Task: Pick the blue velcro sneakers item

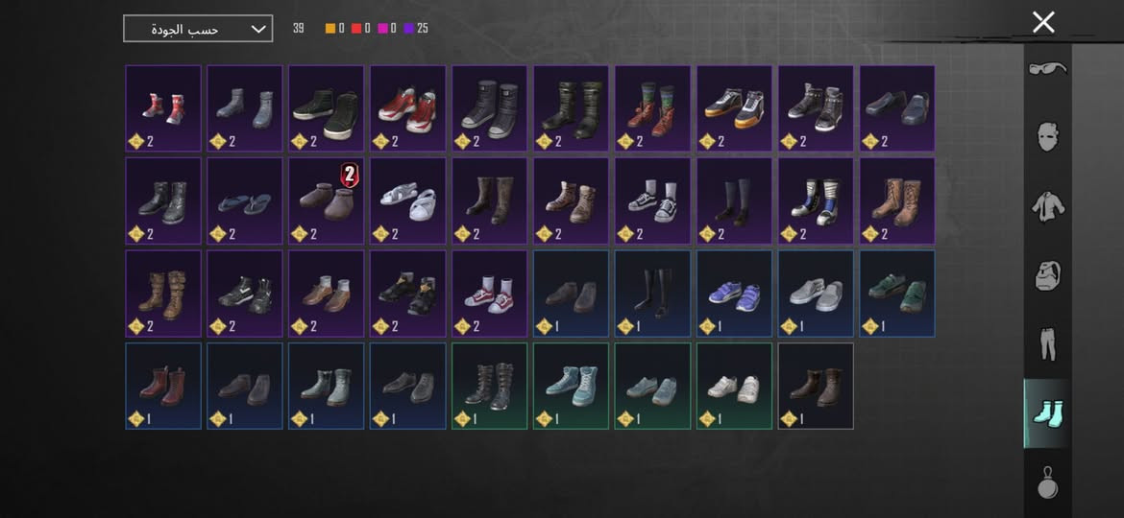Action: [x=734, y=294]
